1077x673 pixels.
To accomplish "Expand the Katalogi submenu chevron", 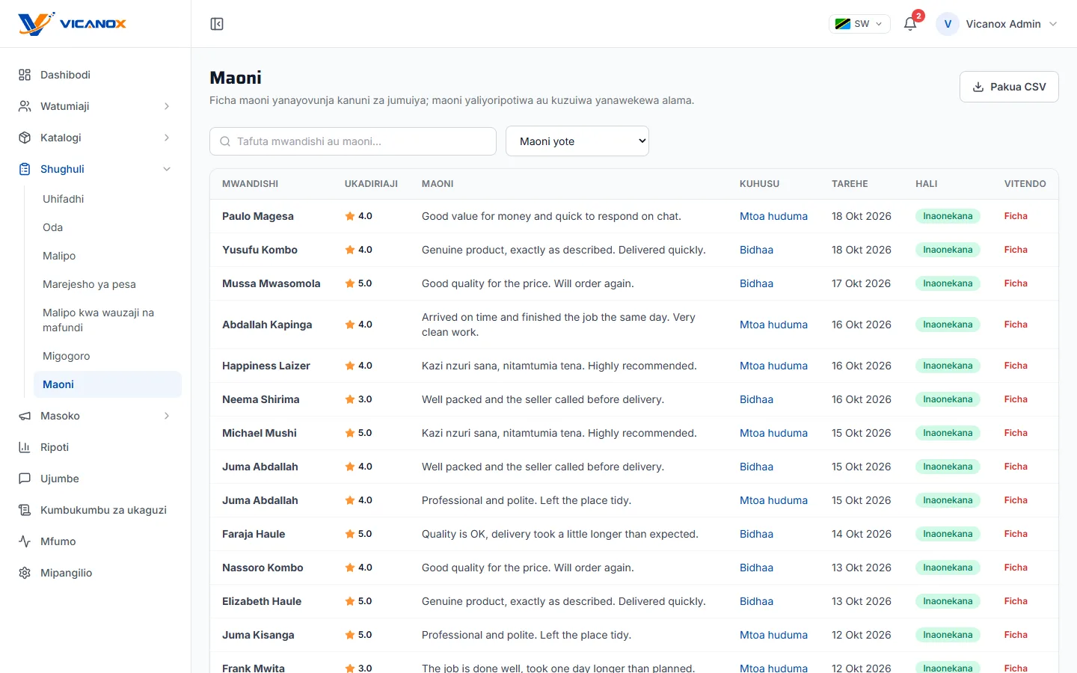I will click(x=167, y=138).
